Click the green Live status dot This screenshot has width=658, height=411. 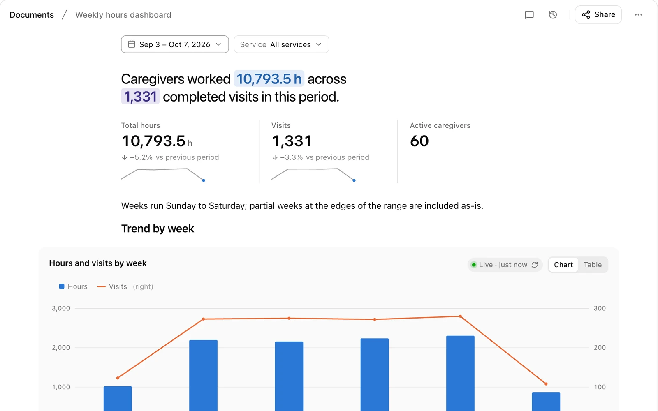474,265
